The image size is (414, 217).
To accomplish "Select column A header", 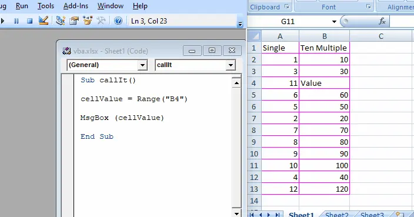I will pos(280,36).
